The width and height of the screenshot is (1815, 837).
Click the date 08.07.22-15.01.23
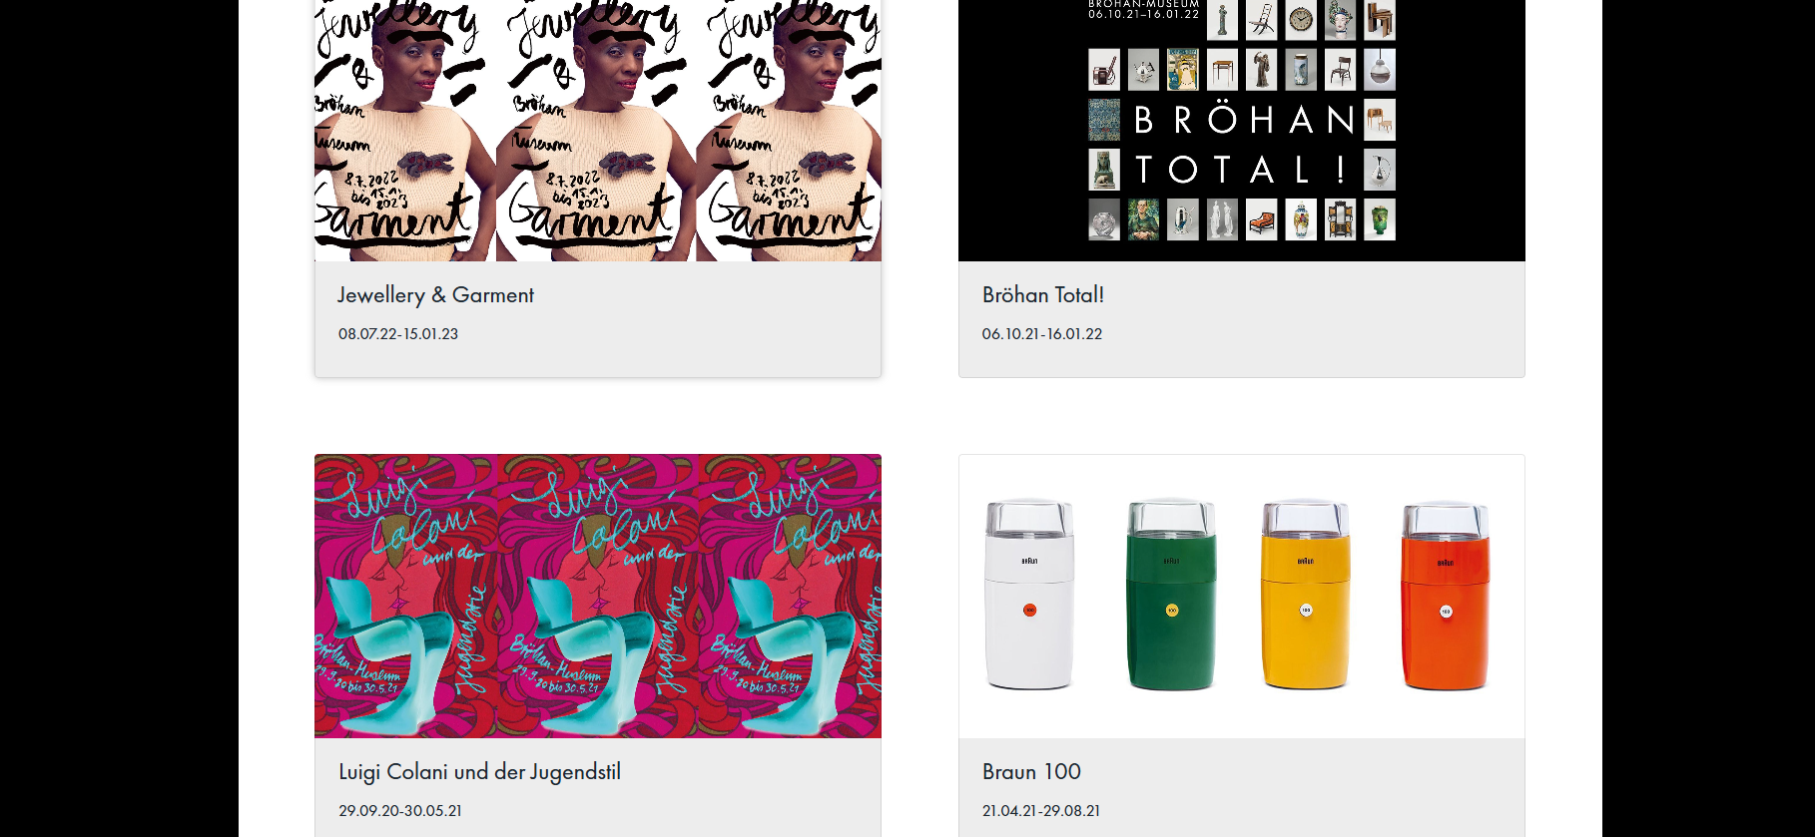click(x=398, y=334)
